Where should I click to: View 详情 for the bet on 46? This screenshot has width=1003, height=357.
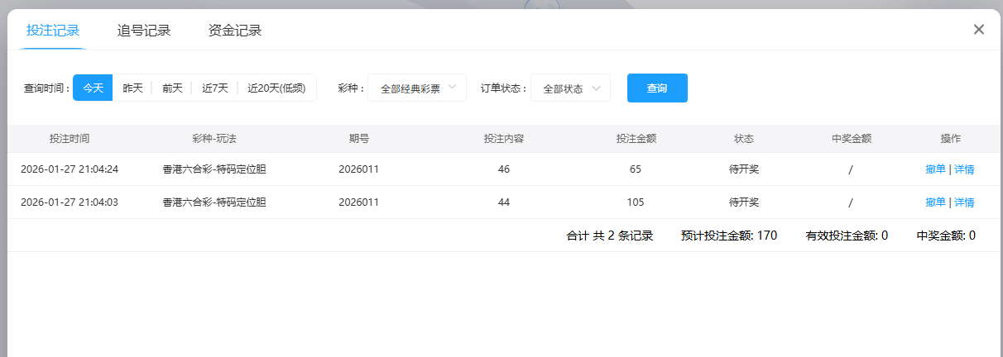pyautogui.click(x=964, y=169)
